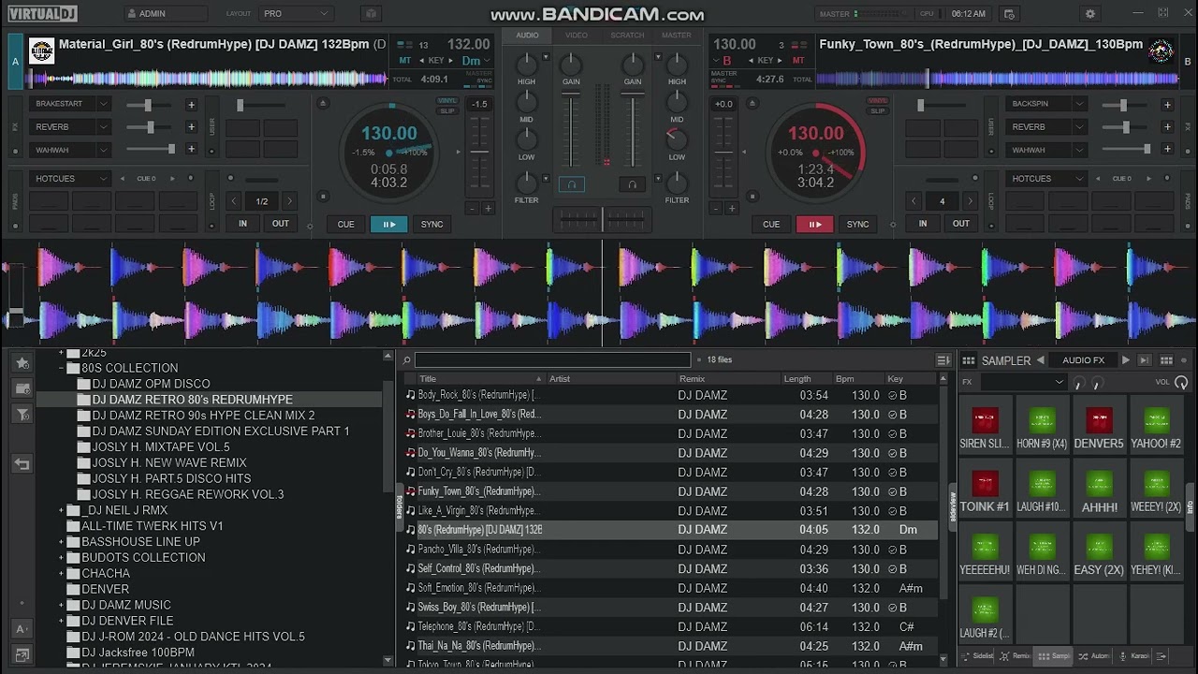Screen dimensions: 1198x674
Task: Set loop IN on deck A
Action: pos(242,224)
